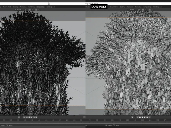Play animation in reverse in right timeline
This screenshot has height=128, width=171.
(142, 117)
